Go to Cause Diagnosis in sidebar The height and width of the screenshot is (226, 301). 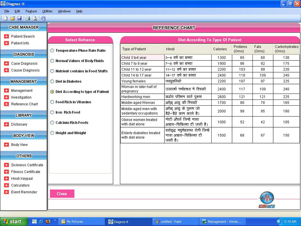25,70
